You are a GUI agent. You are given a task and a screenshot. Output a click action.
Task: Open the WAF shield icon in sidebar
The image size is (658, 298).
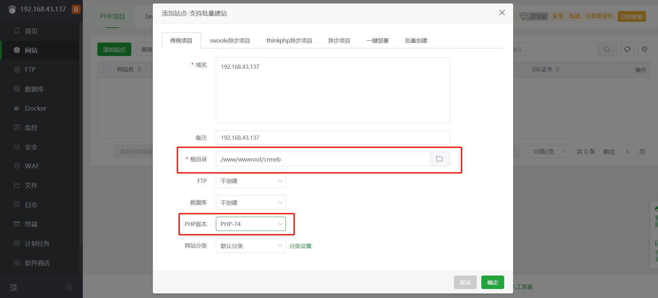[x=17, y=166]
